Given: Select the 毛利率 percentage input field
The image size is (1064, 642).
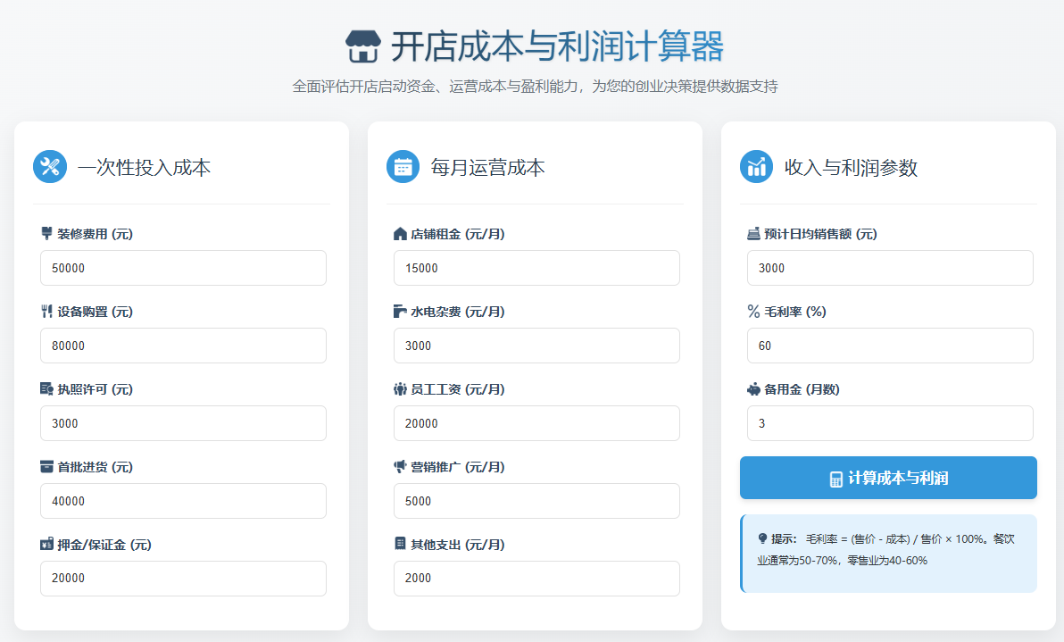Looking at the screenshot, I should pos(889,345).
